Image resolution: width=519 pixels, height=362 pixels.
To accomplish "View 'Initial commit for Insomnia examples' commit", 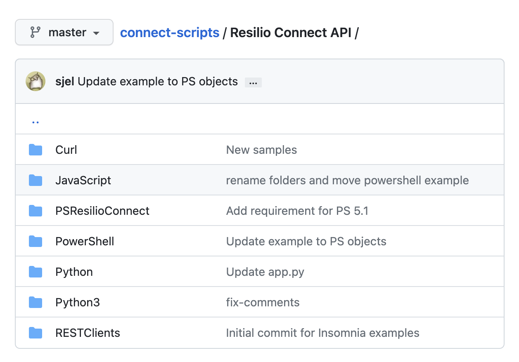I will coord(322,333).
